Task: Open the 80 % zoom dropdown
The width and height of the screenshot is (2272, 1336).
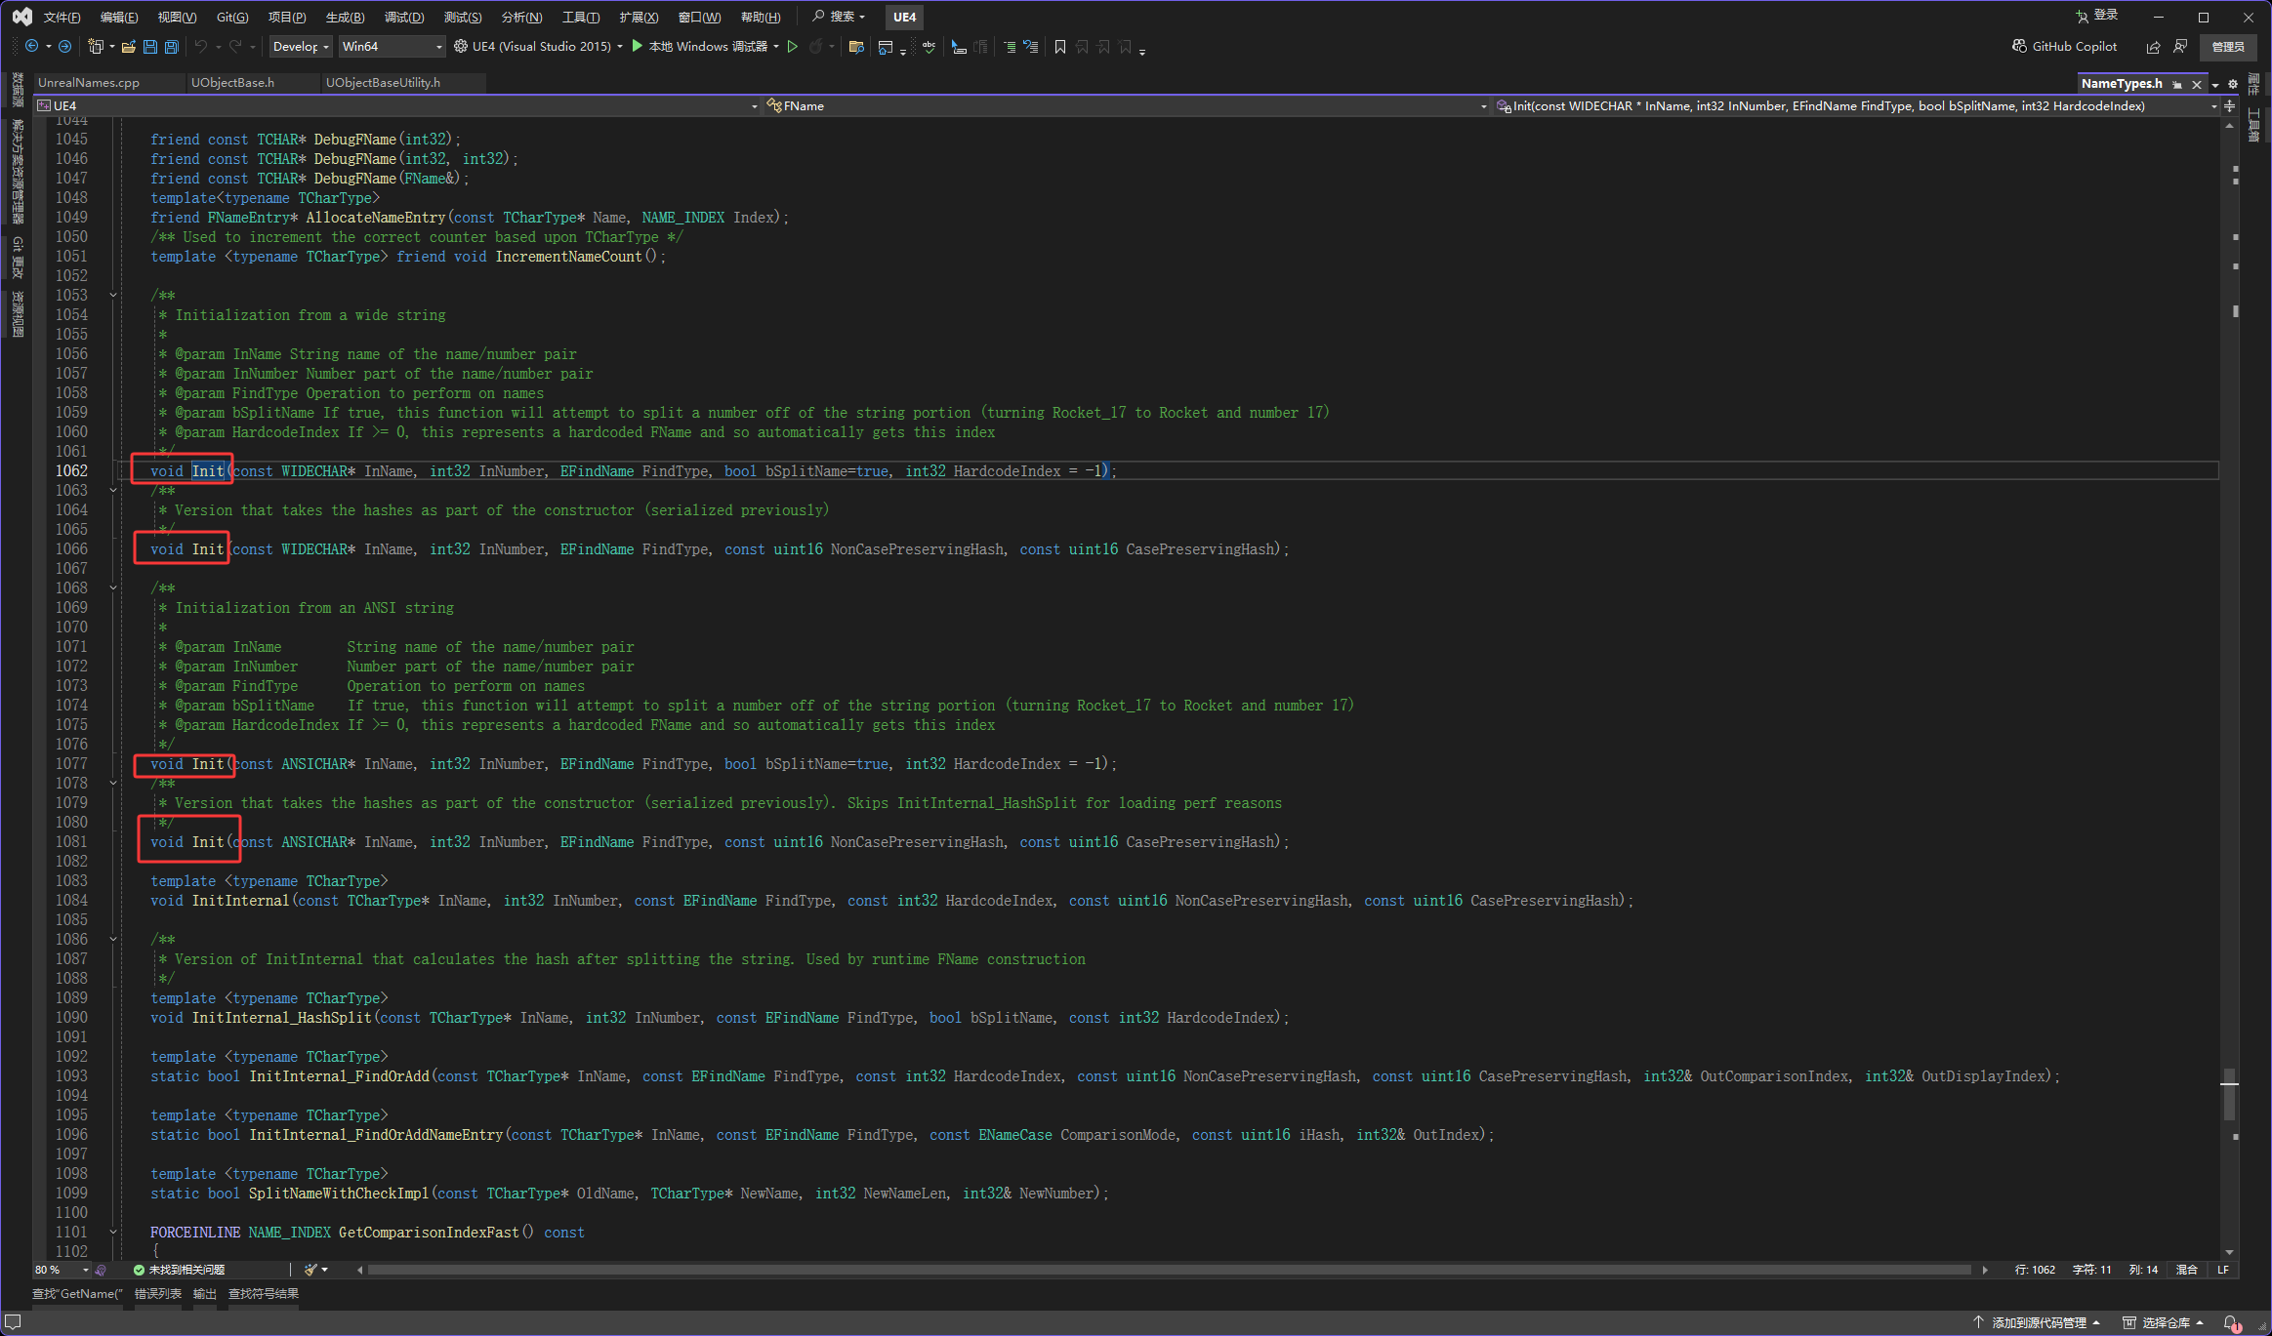Action: click(85, 1270)
